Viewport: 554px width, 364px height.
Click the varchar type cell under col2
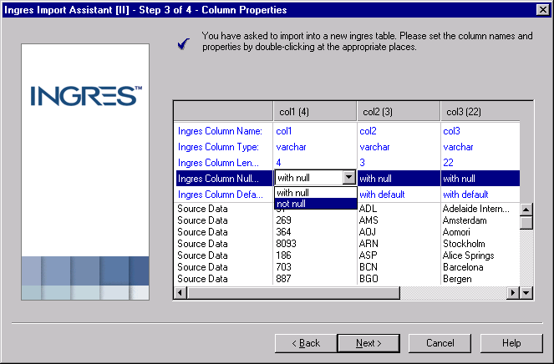(x=399, y=147)
